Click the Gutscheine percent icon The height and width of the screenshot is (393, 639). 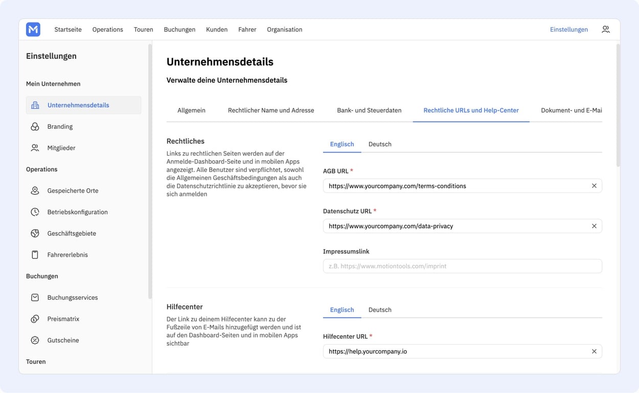35,340
